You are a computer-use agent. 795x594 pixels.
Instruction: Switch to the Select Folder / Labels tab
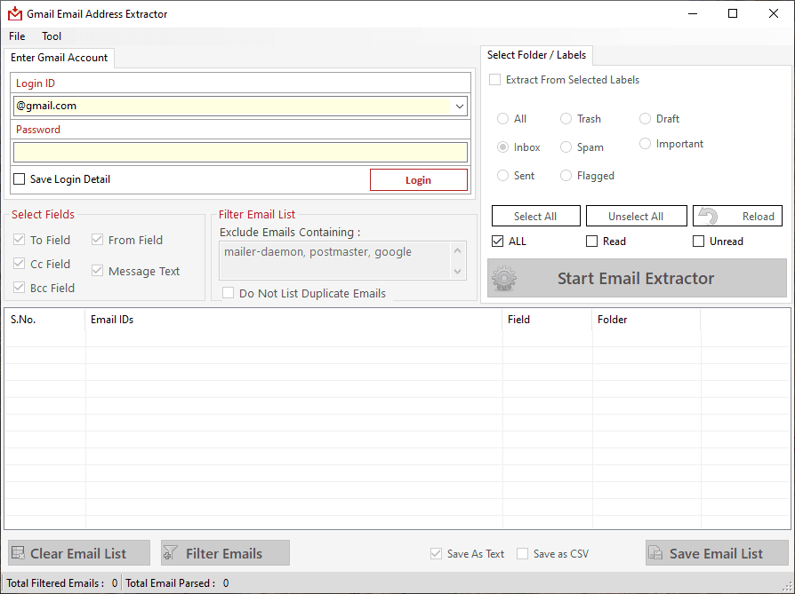pyautogui.click(x=536, y=55)
